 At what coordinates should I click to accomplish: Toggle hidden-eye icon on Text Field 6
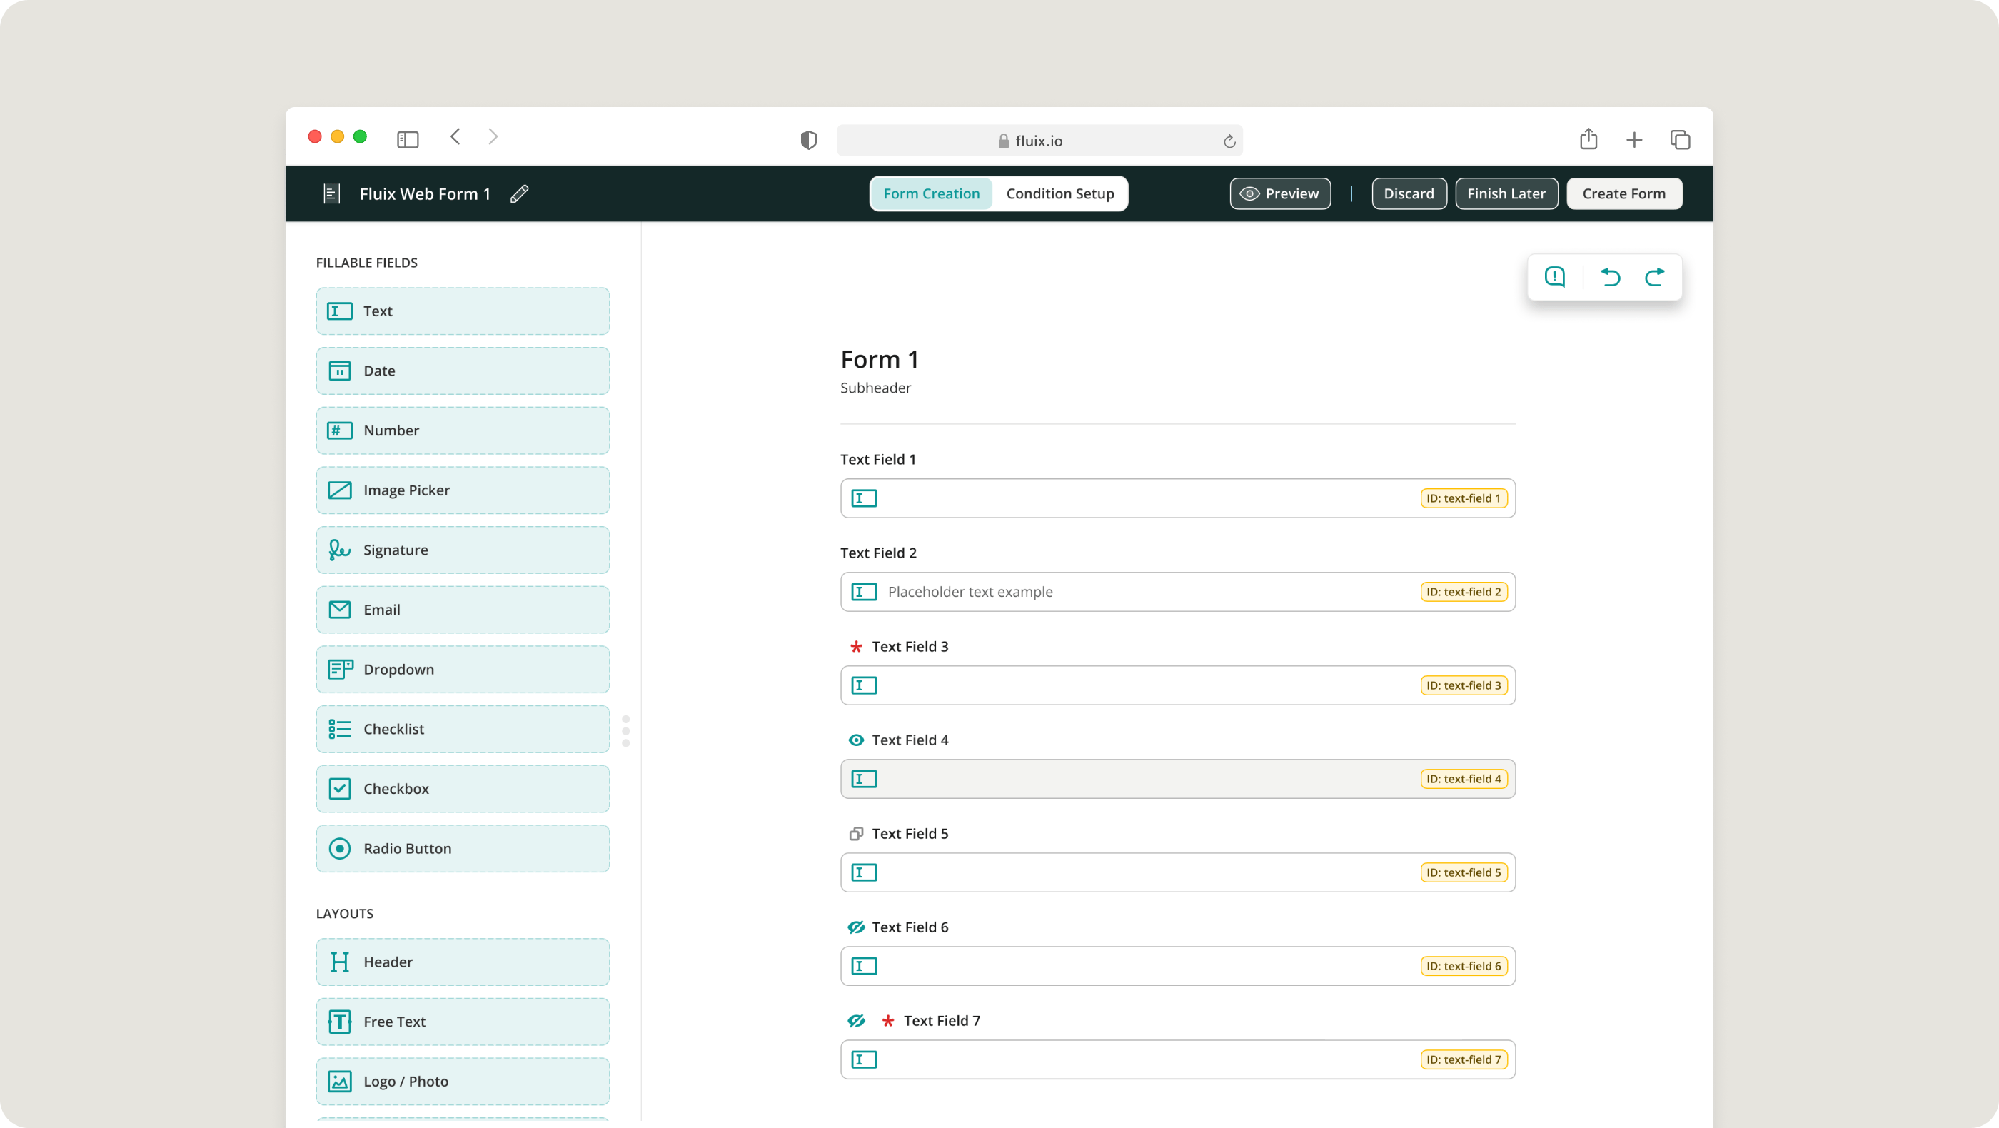(x=856, y=927)
